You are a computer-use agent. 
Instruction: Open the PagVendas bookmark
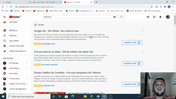tap(38, 11)
